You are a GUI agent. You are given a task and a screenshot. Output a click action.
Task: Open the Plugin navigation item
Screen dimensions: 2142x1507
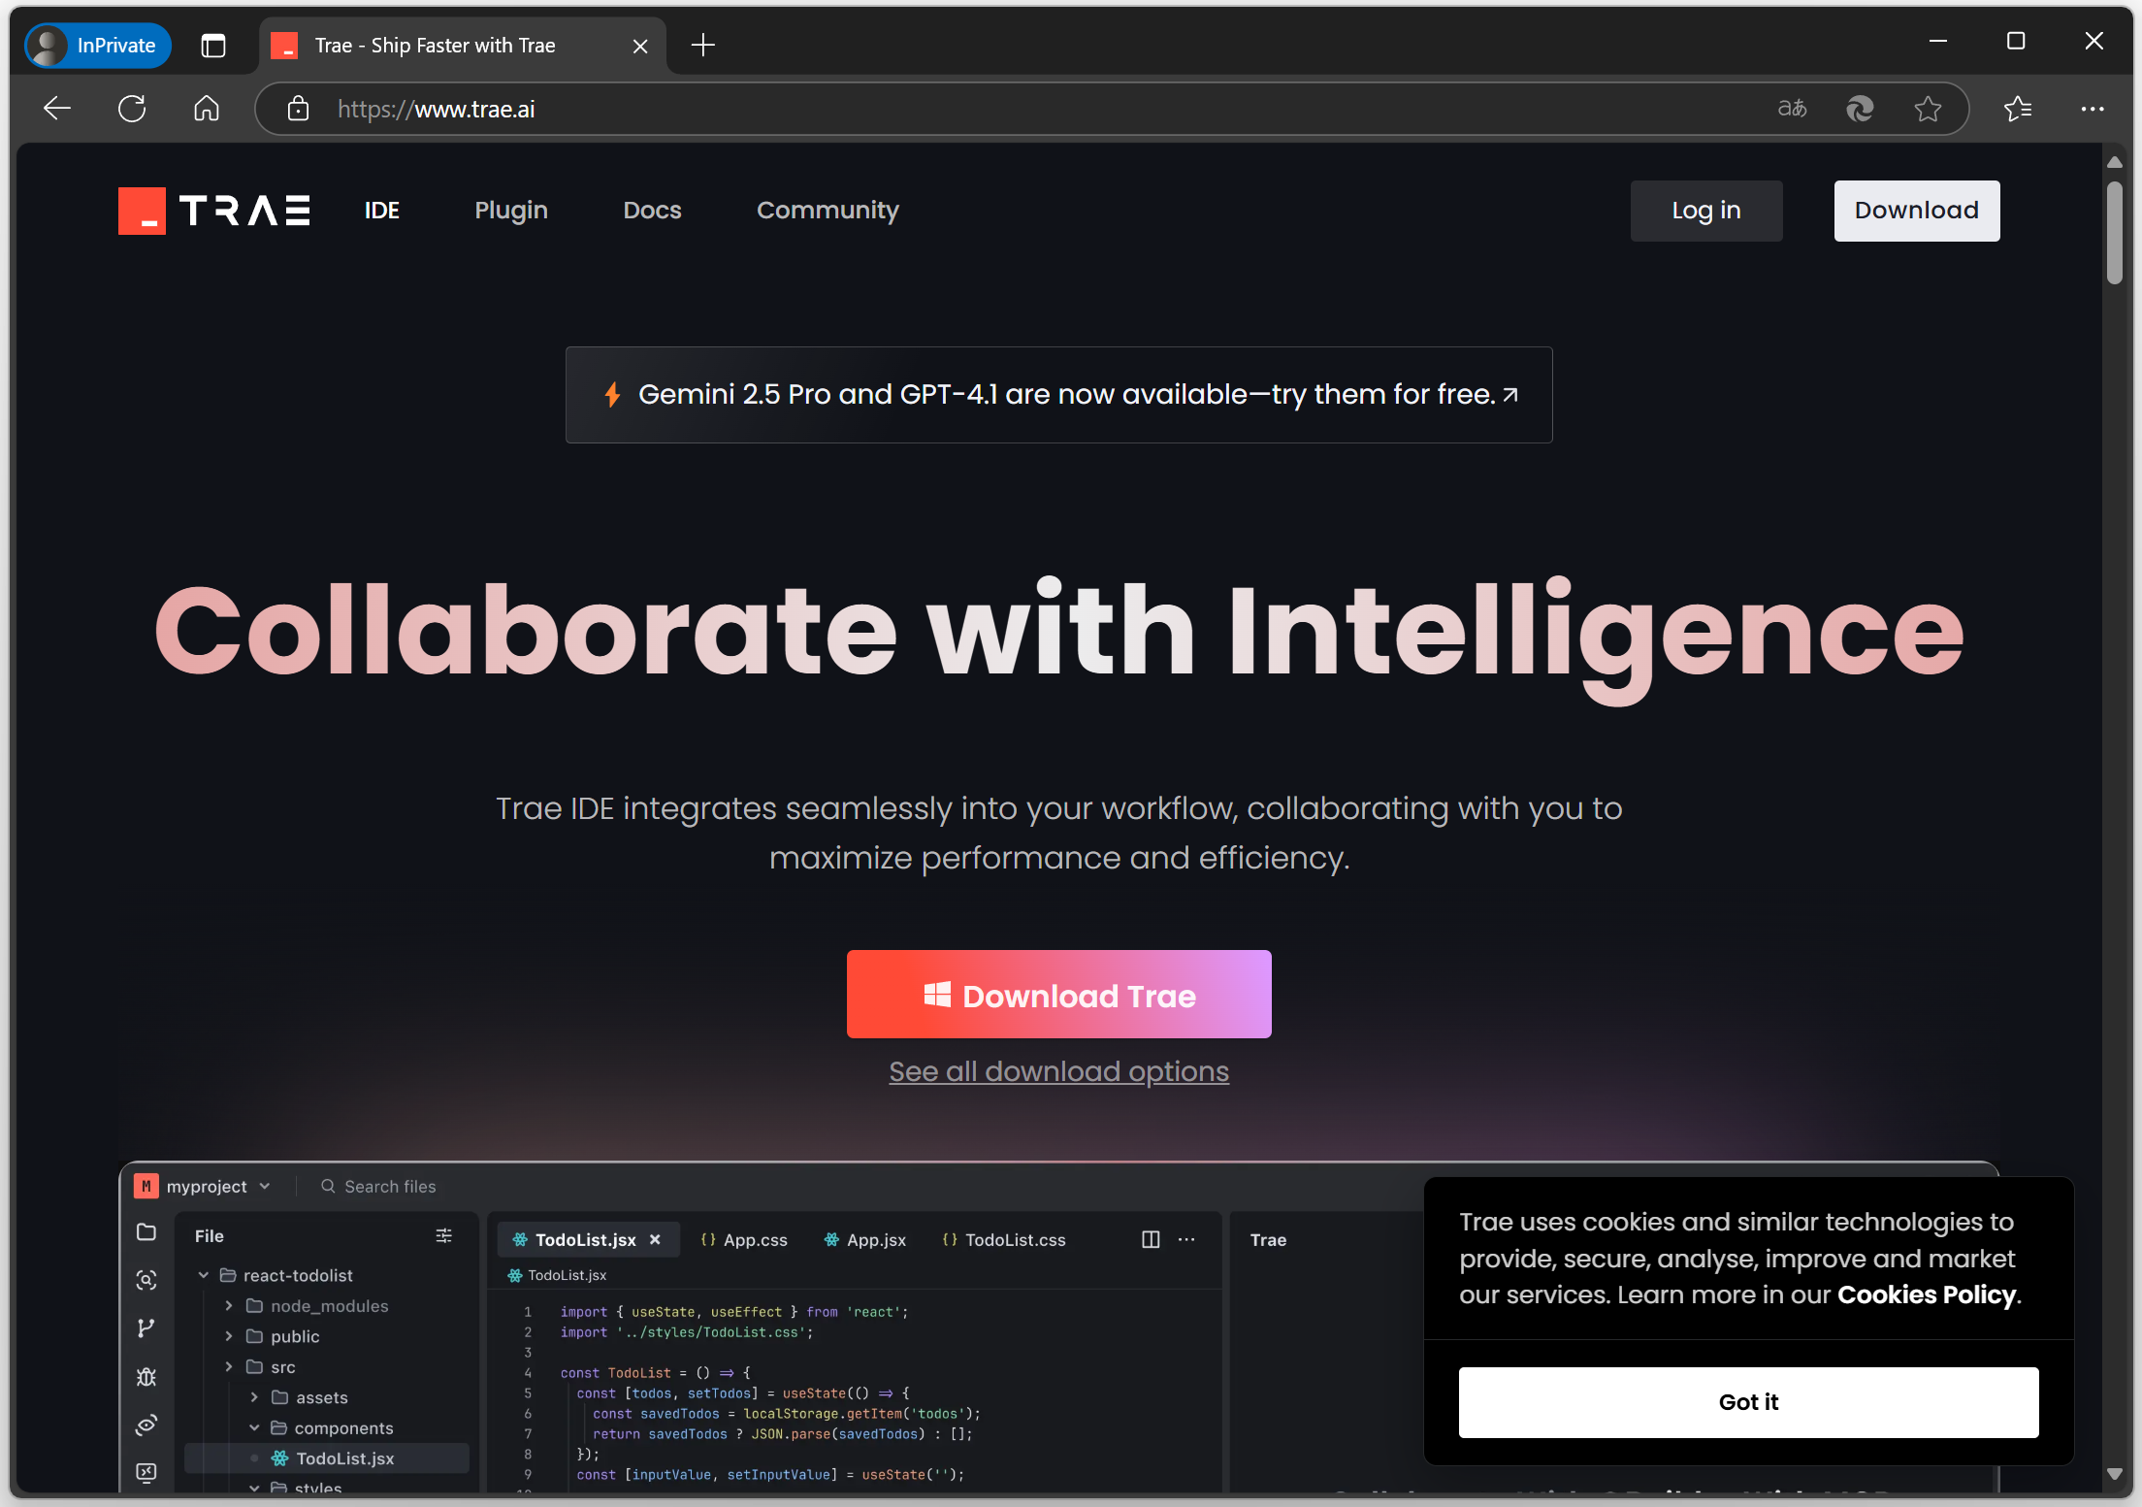coord(511,211)
